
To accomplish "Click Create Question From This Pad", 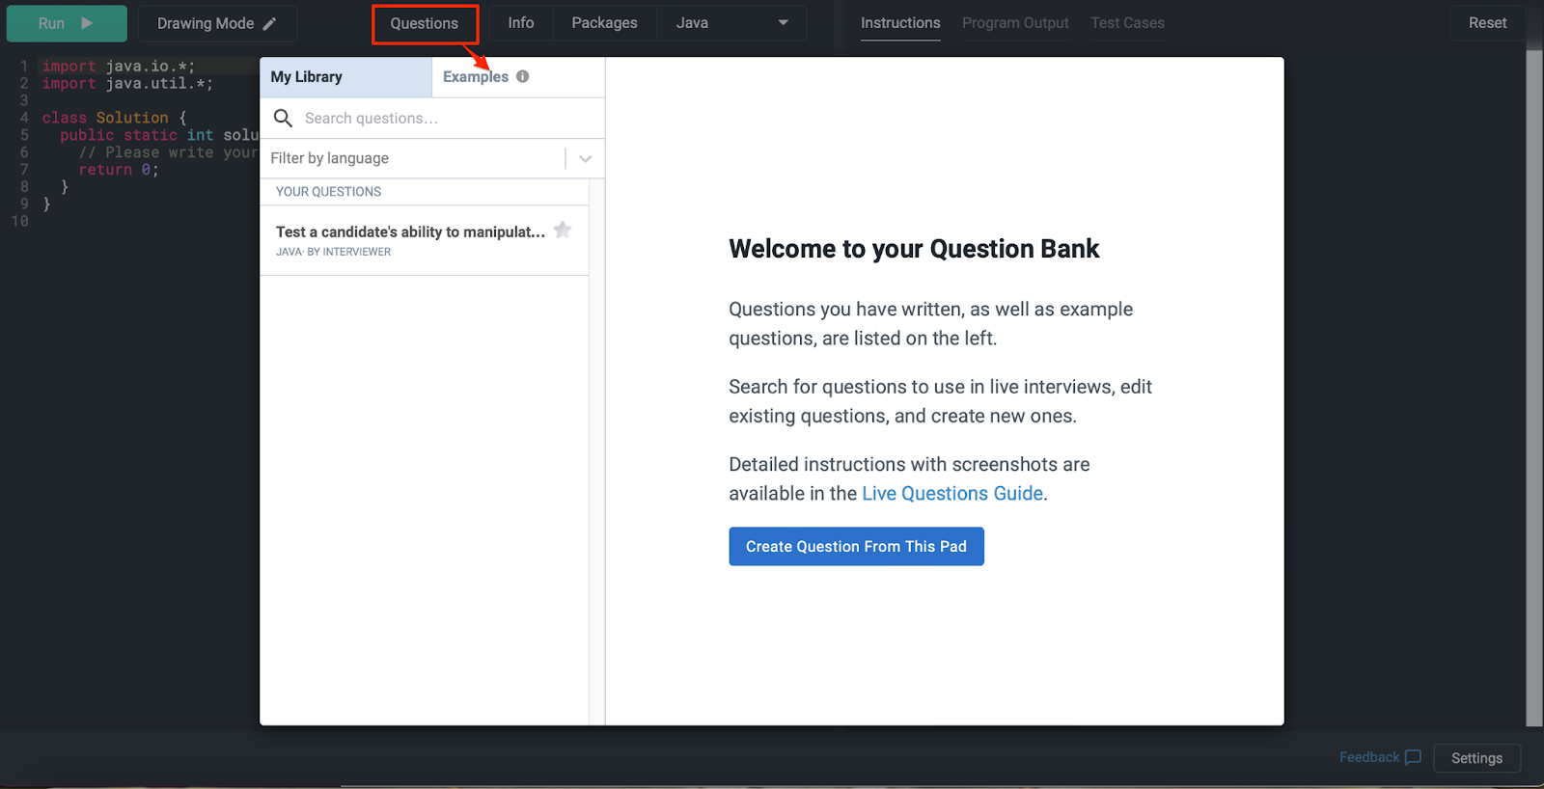I will click(x=856, y=546).
